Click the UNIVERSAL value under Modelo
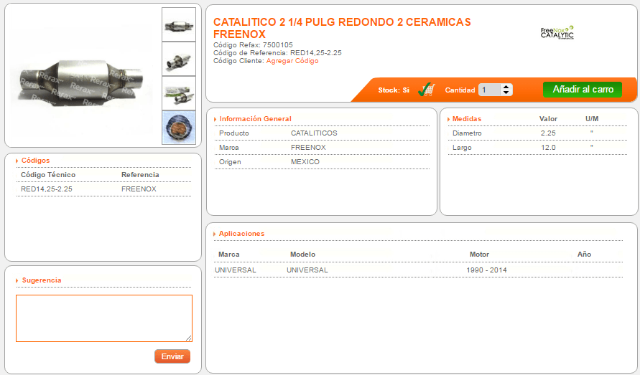640x375 pixels. 307,270
